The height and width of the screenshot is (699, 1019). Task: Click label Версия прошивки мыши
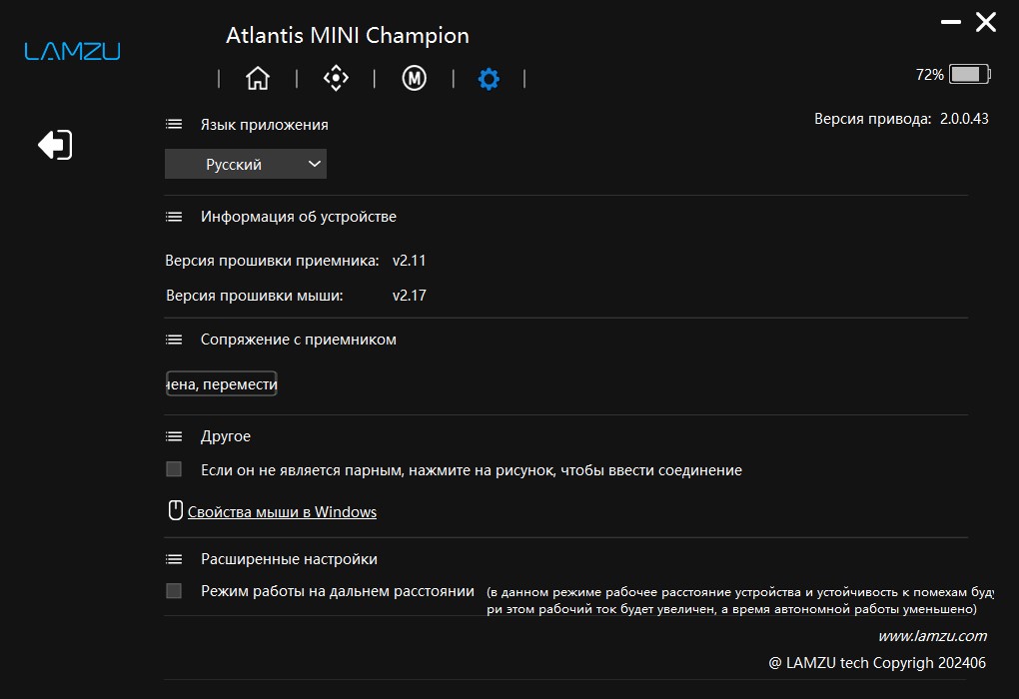[254, 296]
